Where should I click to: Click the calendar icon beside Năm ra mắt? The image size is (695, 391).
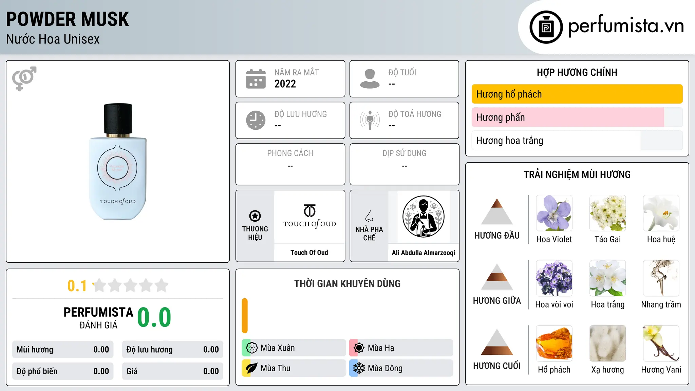(x=256, y=79)
